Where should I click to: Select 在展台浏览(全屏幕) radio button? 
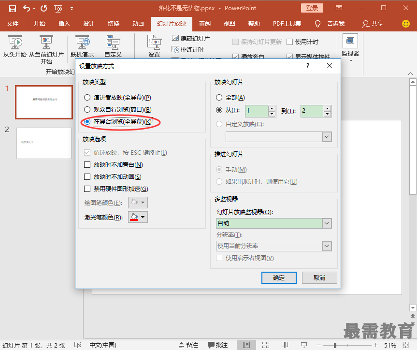(87, 122)
